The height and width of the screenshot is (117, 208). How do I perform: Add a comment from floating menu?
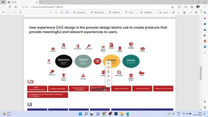[x=108, y=80]
